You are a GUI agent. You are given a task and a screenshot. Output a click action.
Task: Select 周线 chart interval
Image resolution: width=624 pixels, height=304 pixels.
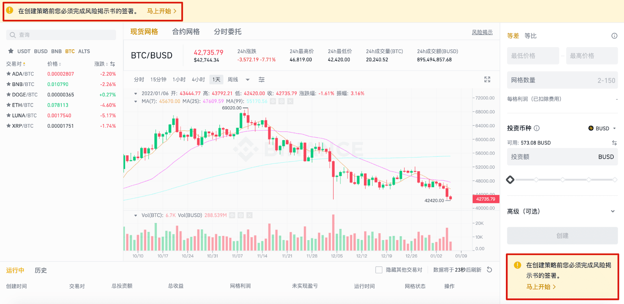point(233,79)
